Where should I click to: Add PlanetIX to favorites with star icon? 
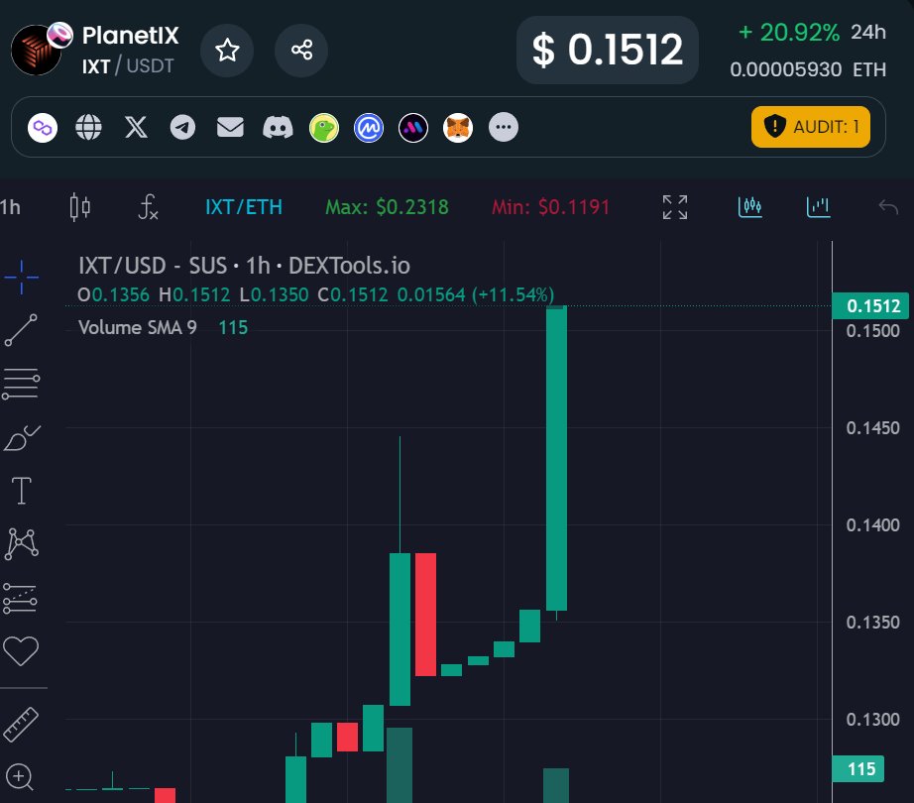click(227, 51)
